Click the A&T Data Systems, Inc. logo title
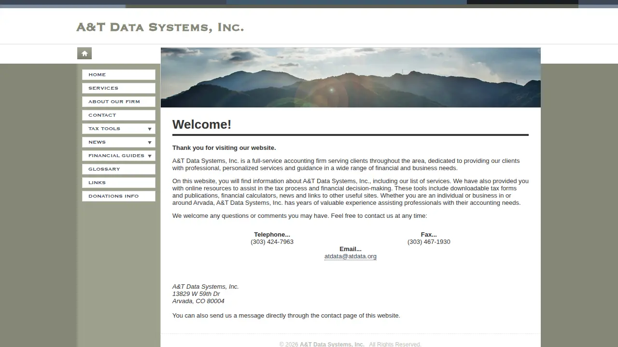618x347 pixels. [160, 27]
